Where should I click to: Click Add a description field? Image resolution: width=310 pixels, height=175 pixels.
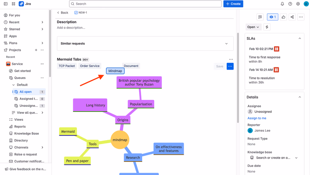pyautogui.click(x=71, y=27)
